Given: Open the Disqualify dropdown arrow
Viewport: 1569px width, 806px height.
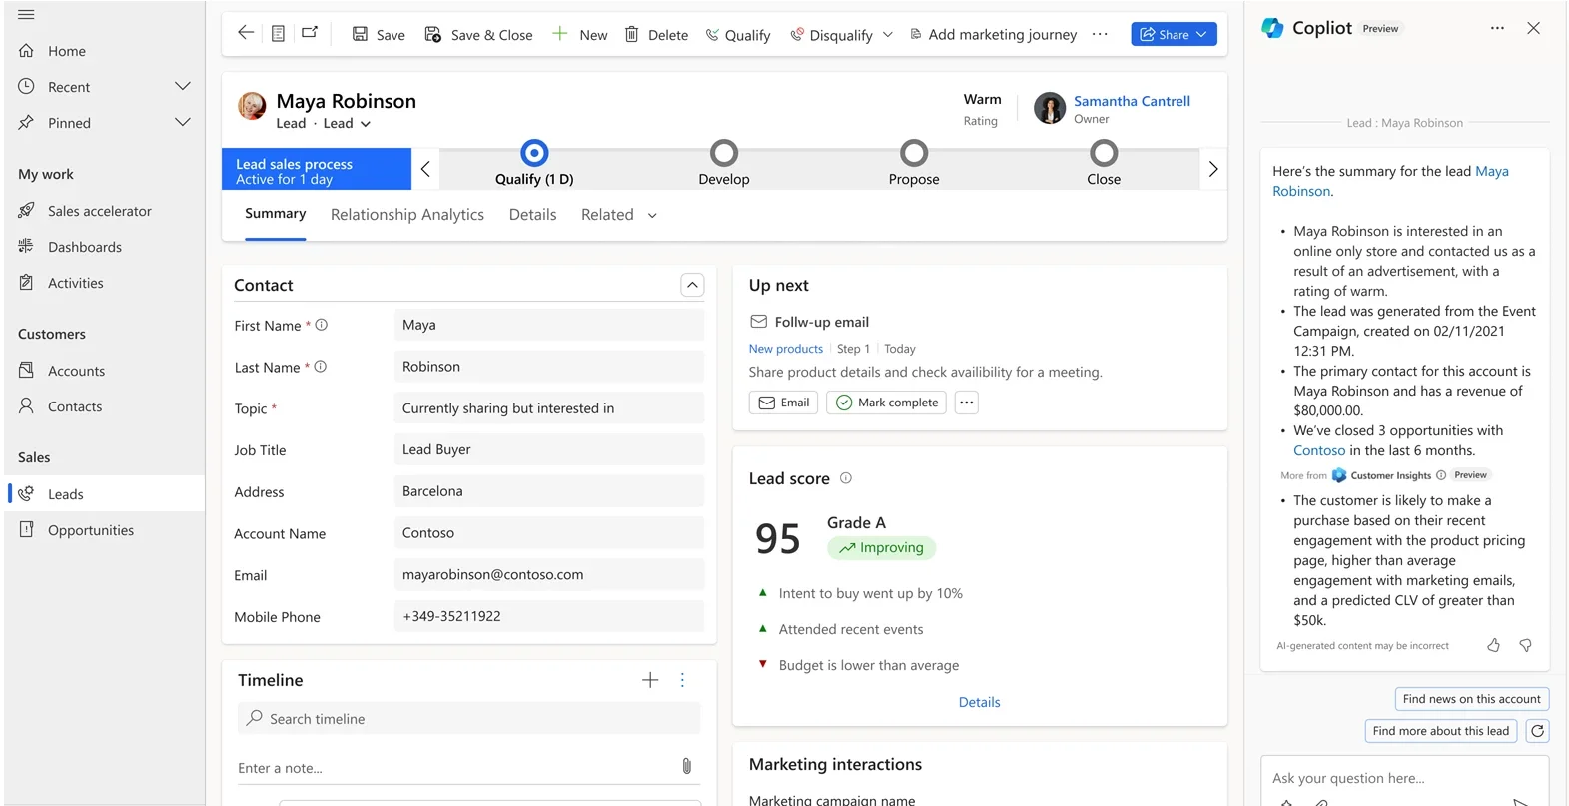Looking at the screenshot, I should [x=887, y=35].
